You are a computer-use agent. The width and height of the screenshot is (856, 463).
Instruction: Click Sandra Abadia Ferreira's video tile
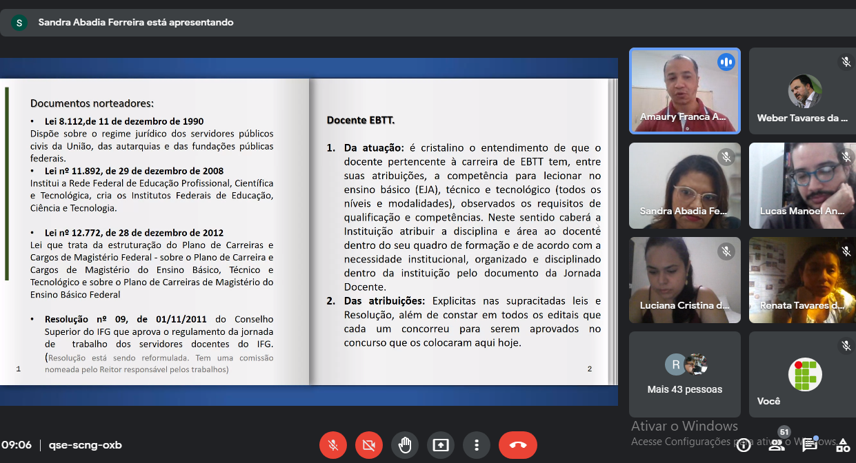click(685, 185)
